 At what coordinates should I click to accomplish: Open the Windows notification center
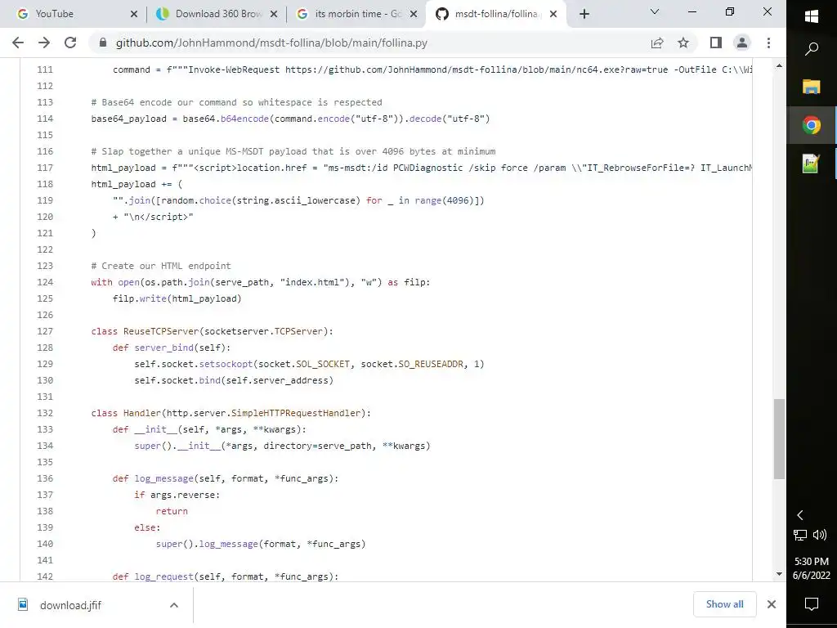coord(812,604)
